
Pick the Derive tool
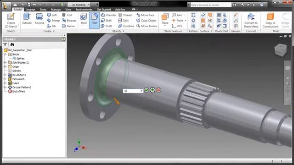click(x=68, y=26)
